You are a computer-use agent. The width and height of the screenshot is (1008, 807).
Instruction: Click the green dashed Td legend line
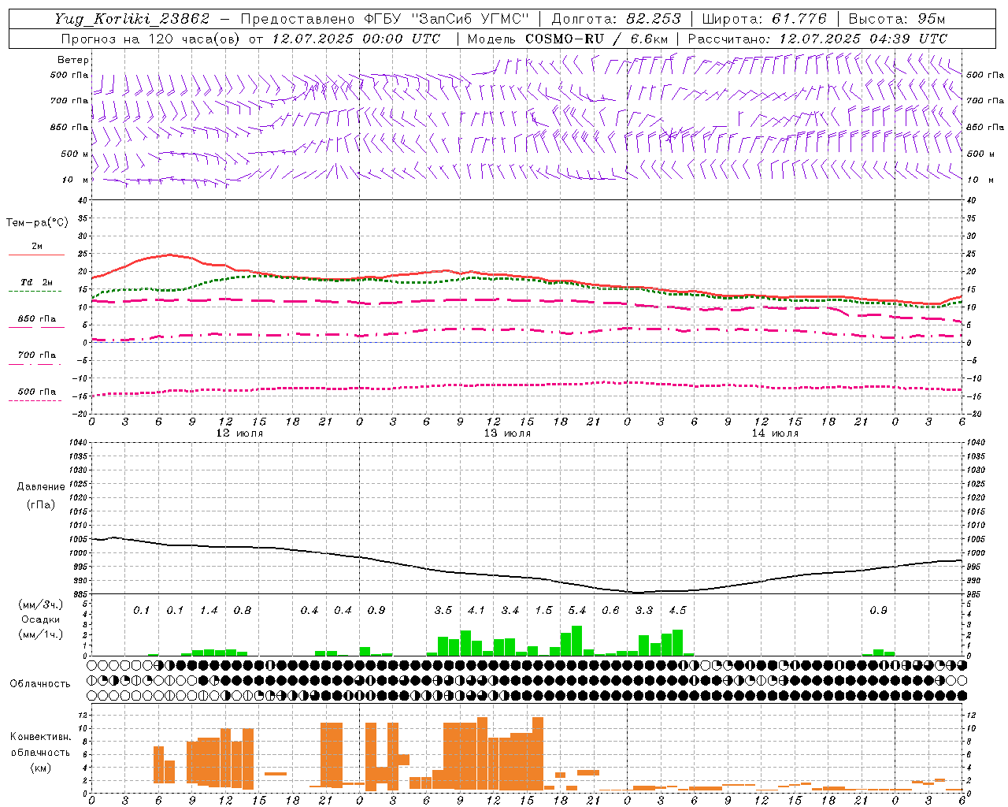click(36, 291)
